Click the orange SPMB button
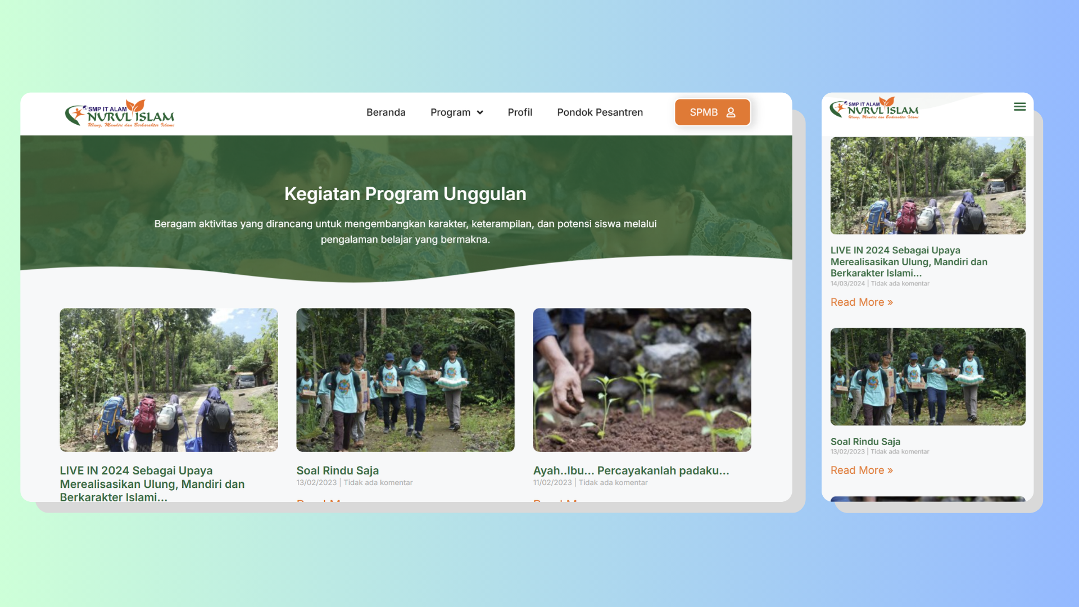This screenshot has height=607, width=1079. point(713,112)
